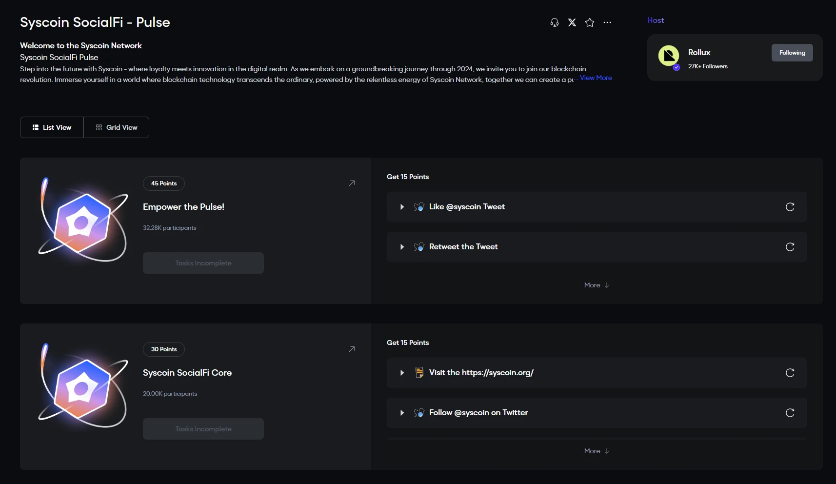Expand the Follow @syscoin on Twitter task
The height and width of the screenshot is (484, 836).
(x=402, y=413)
